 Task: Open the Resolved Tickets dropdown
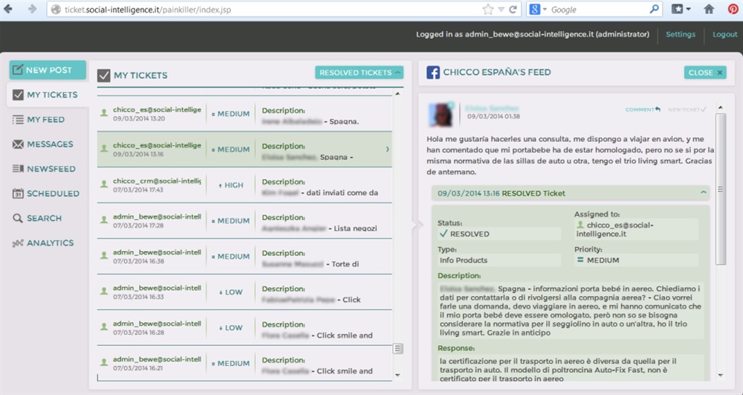359,73
